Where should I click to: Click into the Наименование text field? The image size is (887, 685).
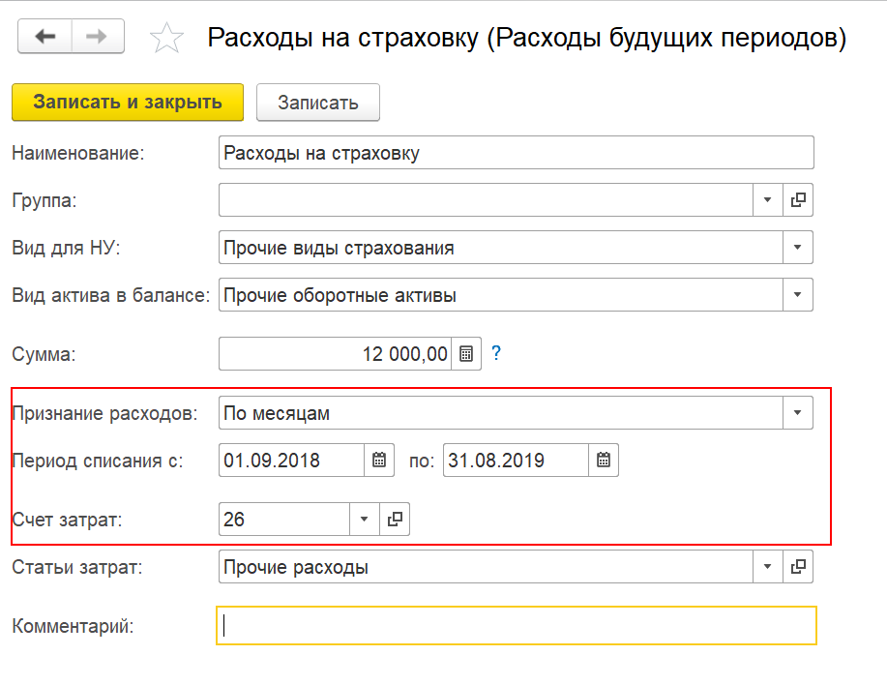tap(516, 153)
